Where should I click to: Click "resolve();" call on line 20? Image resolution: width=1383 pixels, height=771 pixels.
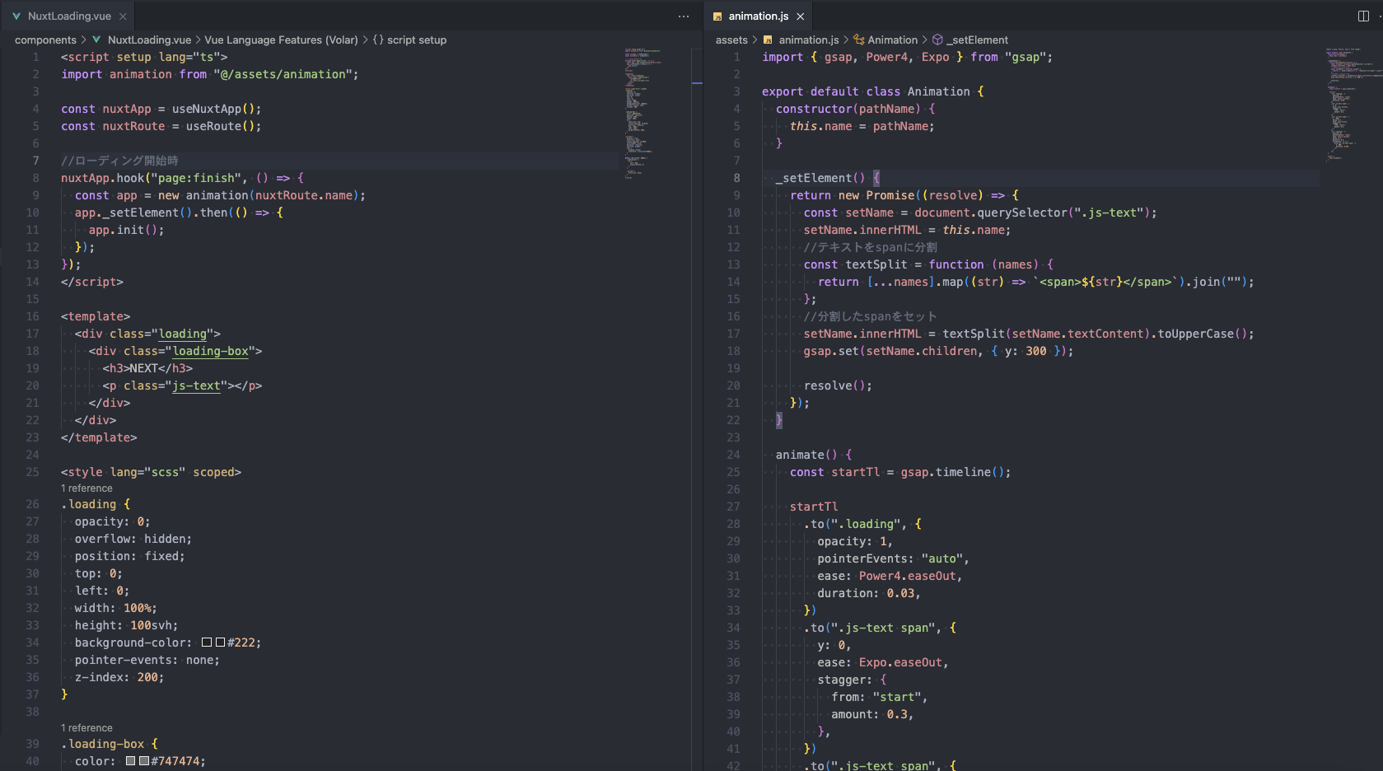pyautogui.click(x=838, y=385)
